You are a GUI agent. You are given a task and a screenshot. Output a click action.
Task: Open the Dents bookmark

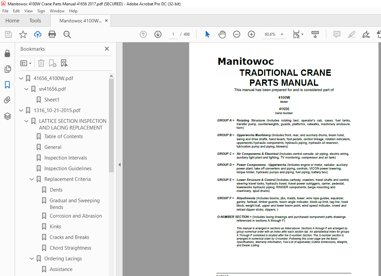click(56, 190)
